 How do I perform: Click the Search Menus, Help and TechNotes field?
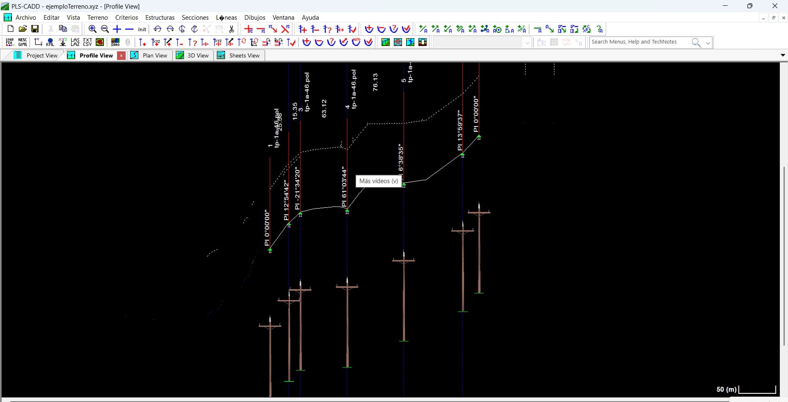pos(639,42)
